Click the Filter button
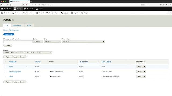172x96 pixels. (x=8, y=45)
